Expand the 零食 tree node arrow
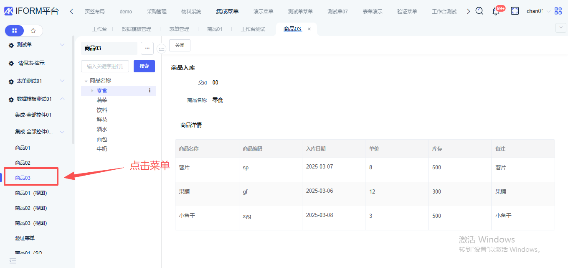 [92, 90]
